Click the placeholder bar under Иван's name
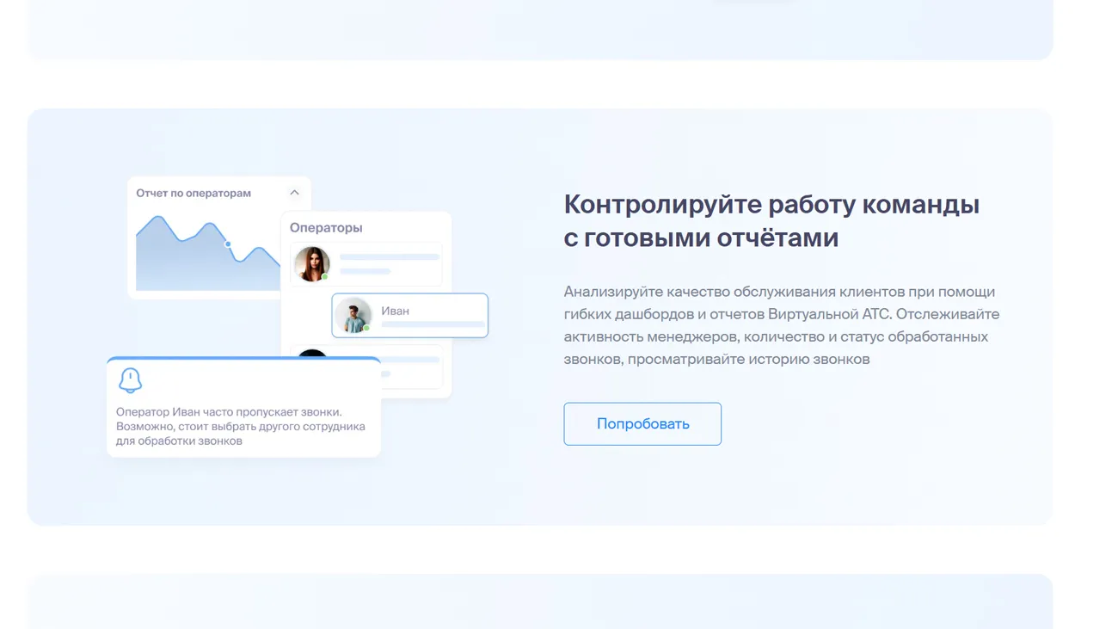Image resolution: width=1118 pixels, height=629 pixels. 433,325
